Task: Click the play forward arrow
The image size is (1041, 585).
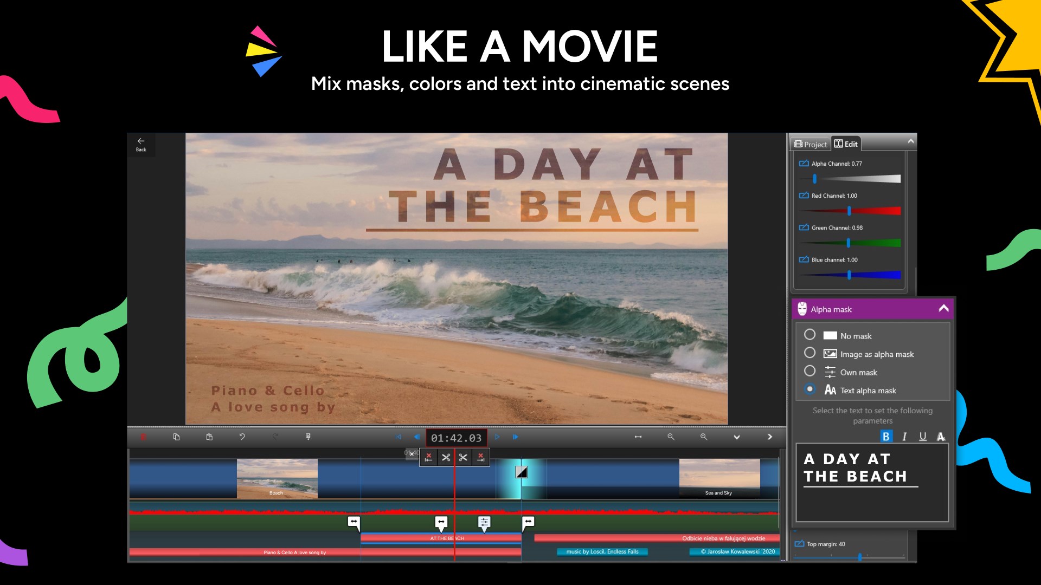Action: [497, 437]
